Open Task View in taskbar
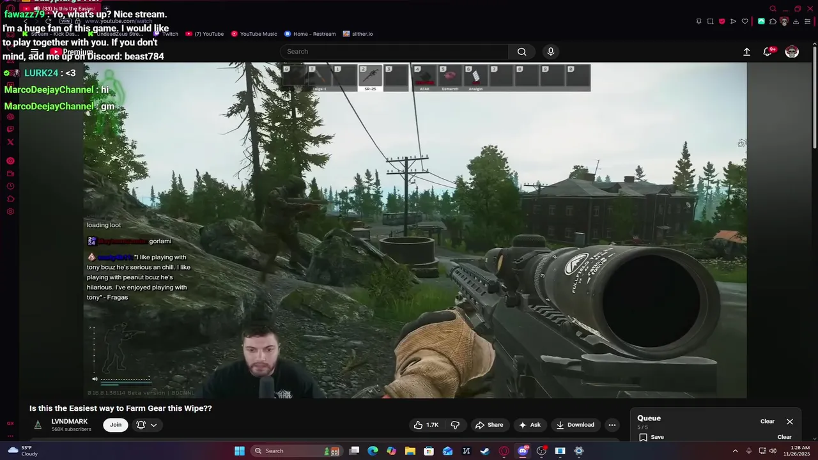The height and width of the screenshot is (460, 818). 354,451
